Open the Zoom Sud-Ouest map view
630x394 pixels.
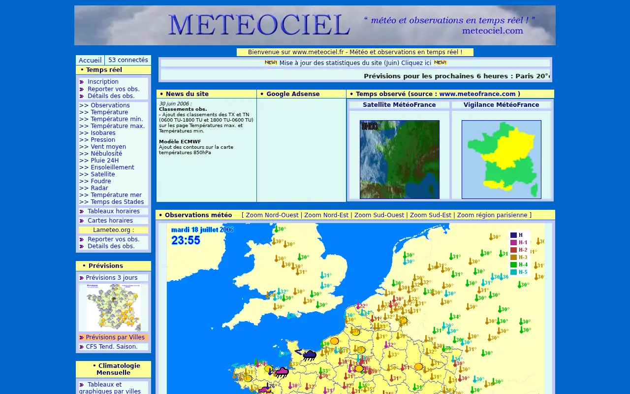(379, 215)
